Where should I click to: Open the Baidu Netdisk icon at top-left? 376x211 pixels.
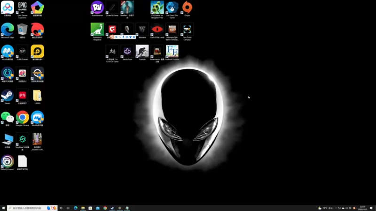coord(8,8)
